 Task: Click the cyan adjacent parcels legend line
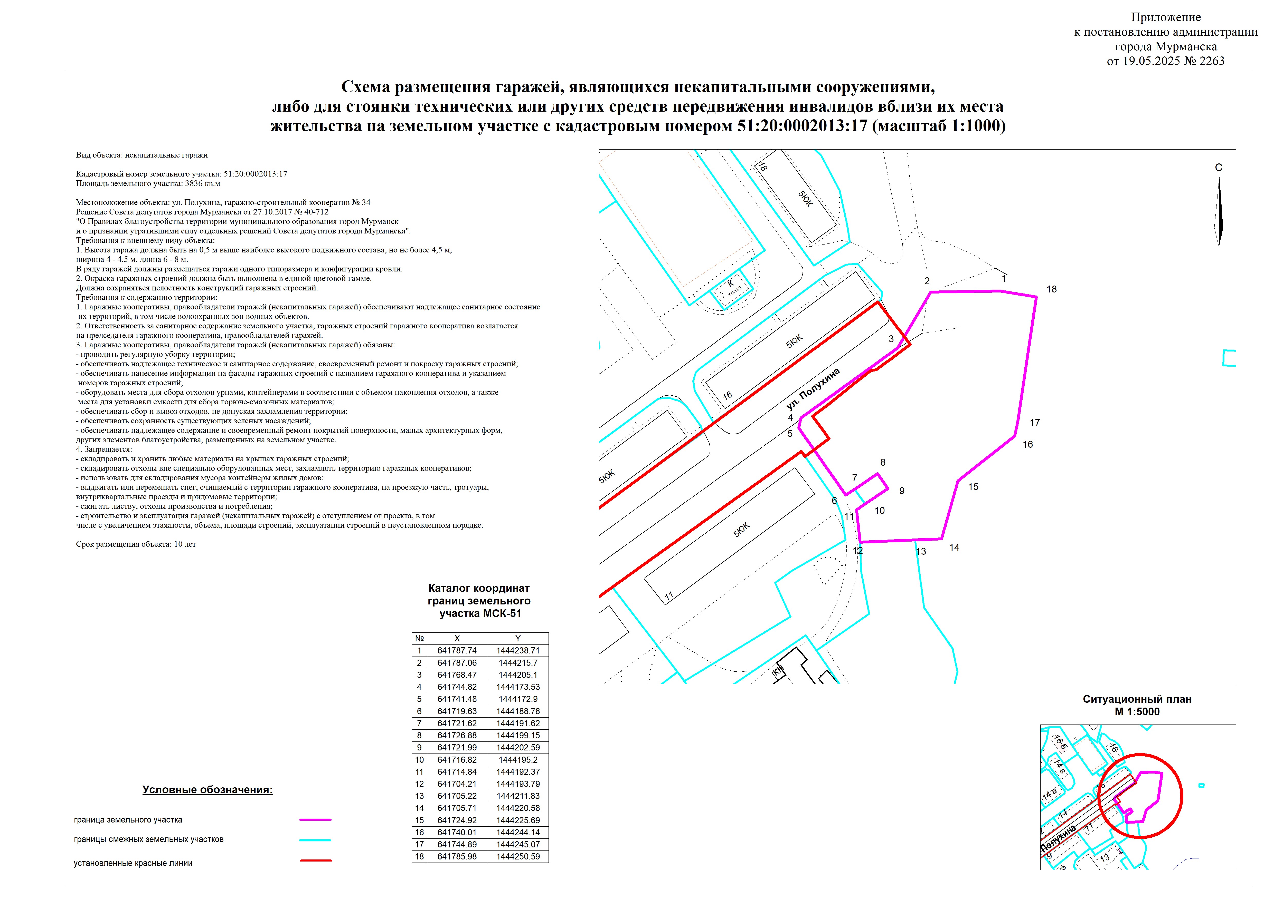pyautogui.click(x=315, y=840)
